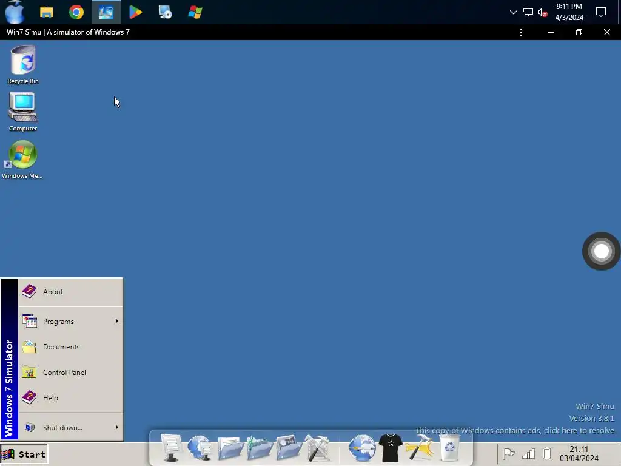
Task: Launch Google Chrome from the host taskbar
Action: click(76, 12)
